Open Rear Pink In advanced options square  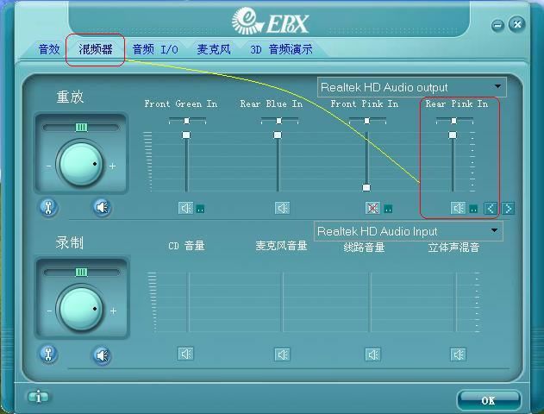click(x=473, y=209)
